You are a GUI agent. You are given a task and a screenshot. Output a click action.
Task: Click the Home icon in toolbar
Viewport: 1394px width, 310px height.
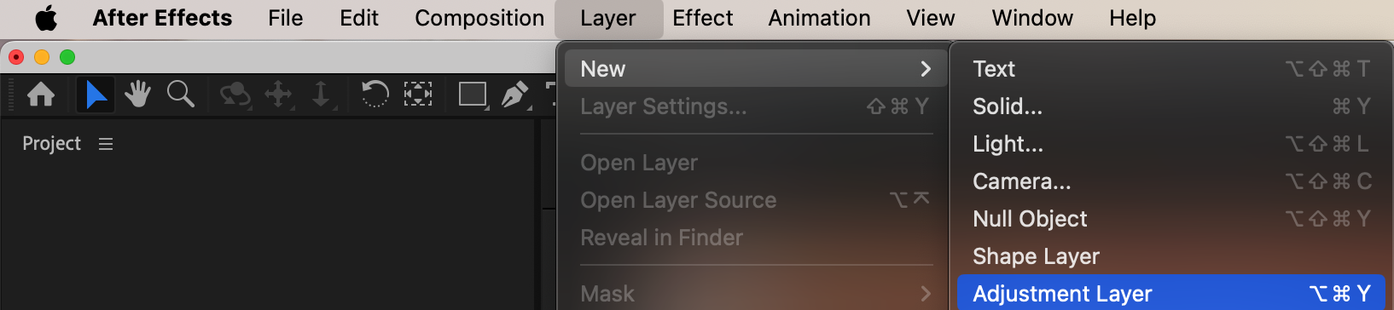(x=41, y=94)
